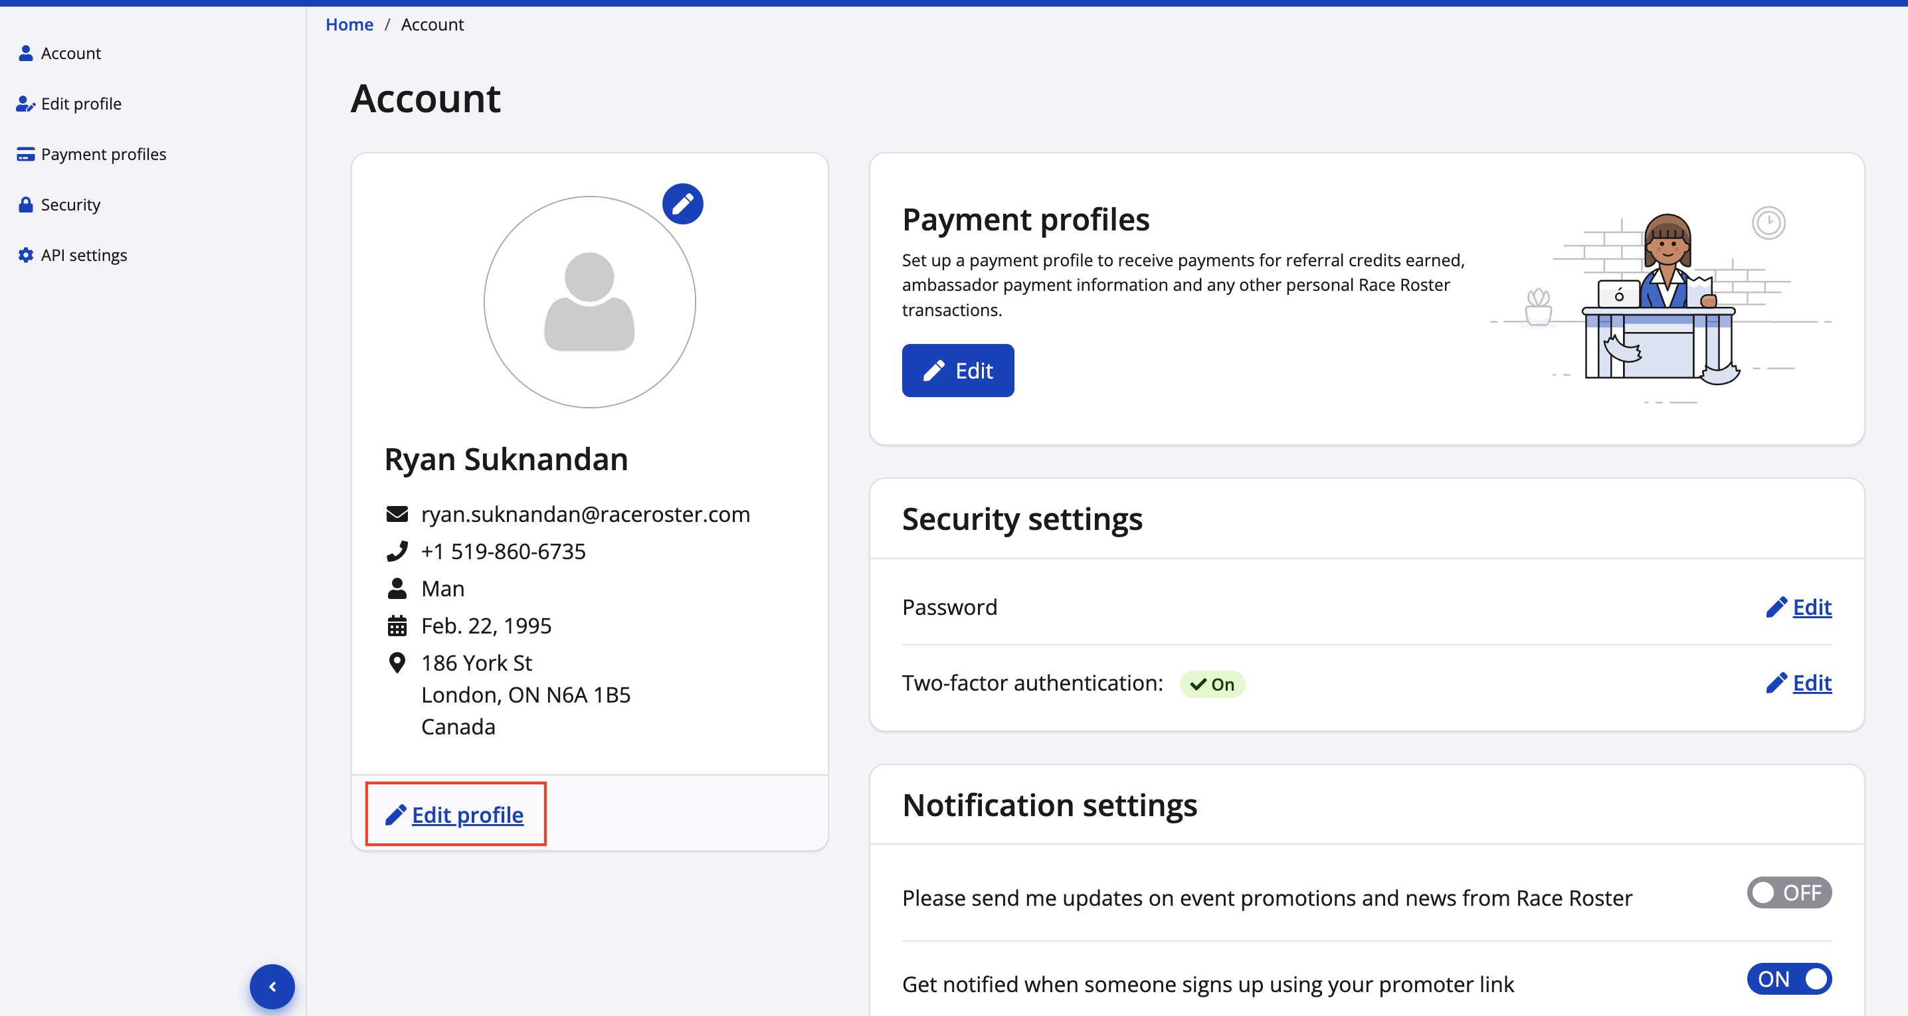Open Payment profiles in sidebar menu
The width and height of the screenshot is (1908, 1016).
click(103, 154)
